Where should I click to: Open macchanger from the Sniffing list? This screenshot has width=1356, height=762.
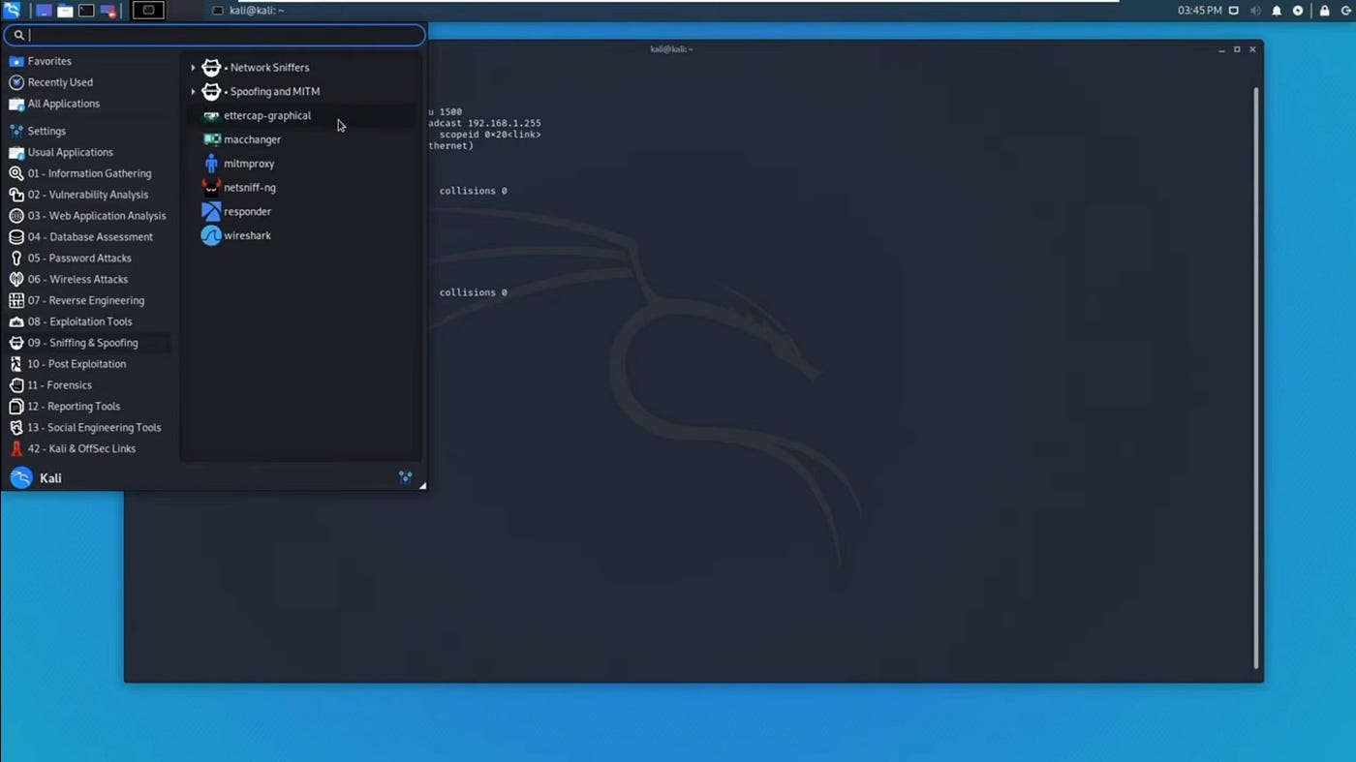300,139
